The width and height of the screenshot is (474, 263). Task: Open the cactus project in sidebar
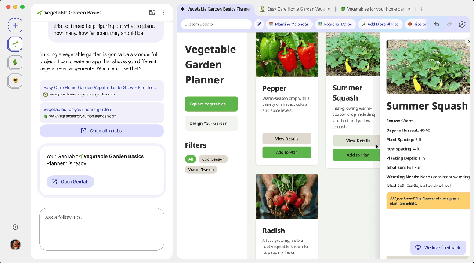(x=15, y=62)
